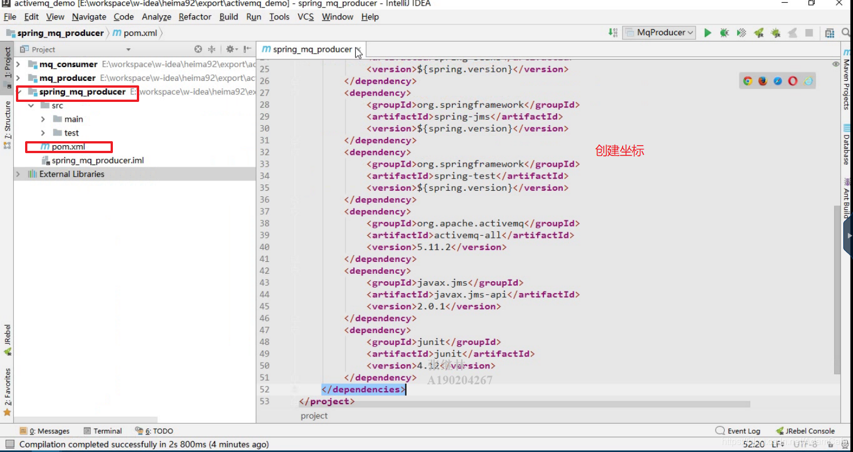Open pom.xml in Internet Explorer

tap(808, 81)
